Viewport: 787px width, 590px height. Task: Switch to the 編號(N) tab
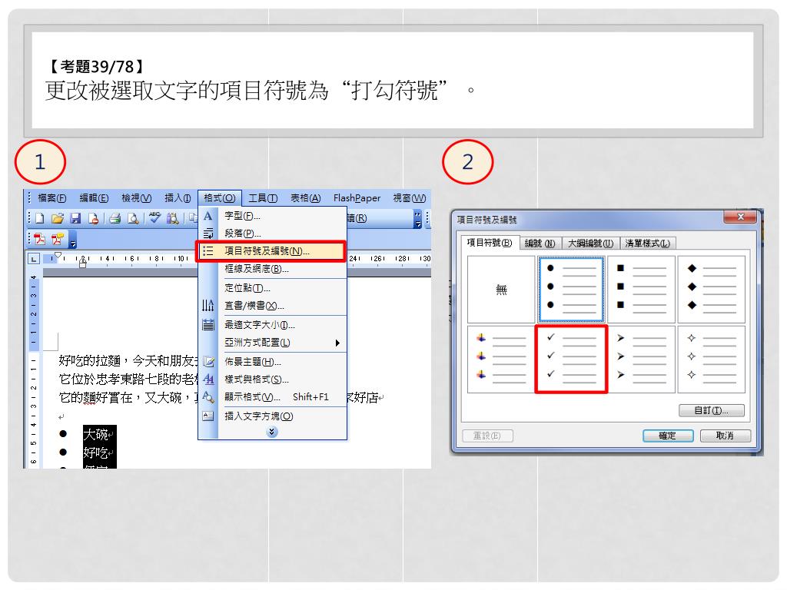540,244
